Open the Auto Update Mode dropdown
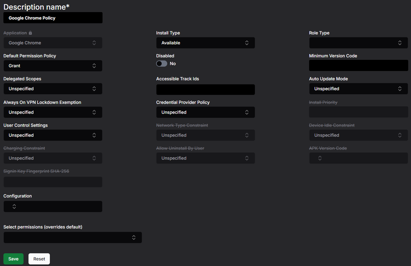This screenshot has height=266, width=411. (x=358, y=89)
